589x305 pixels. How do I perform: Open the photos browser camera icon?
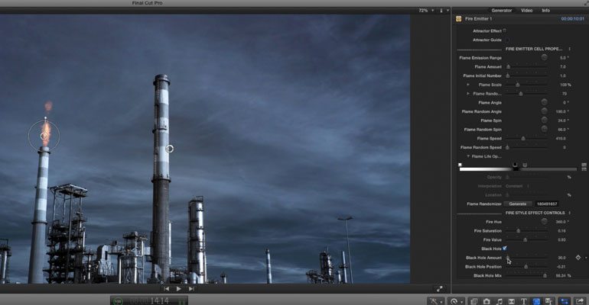click(x=486, y=301)
